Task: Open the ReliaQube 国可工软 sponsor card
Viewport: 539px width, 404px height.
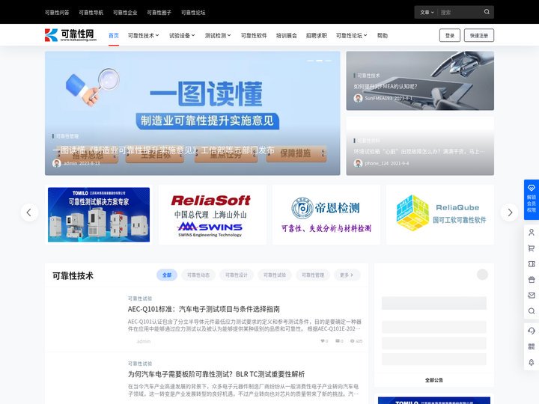Action: click(439, 215)
